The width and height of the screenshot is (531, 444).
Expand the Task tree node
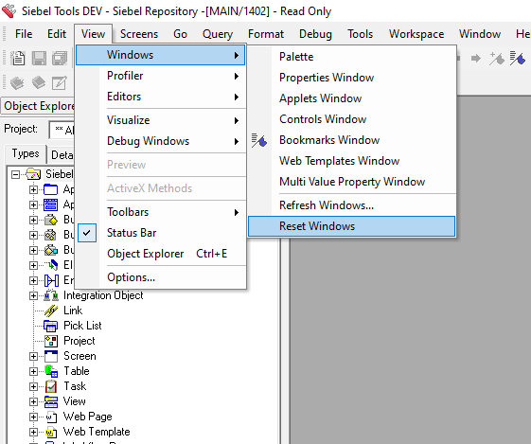click(x=33, y=386)
